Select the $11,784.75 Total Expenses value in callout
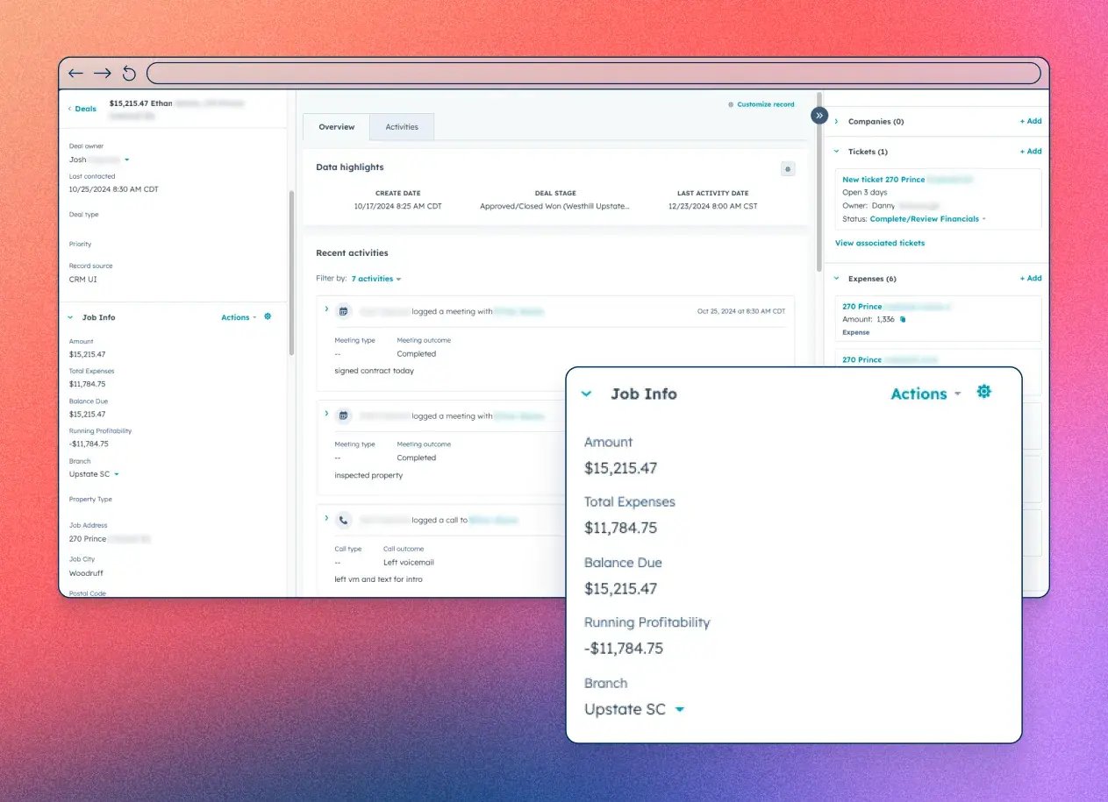Viewport: 1108px width, 802px height. [x=620, y=528]
